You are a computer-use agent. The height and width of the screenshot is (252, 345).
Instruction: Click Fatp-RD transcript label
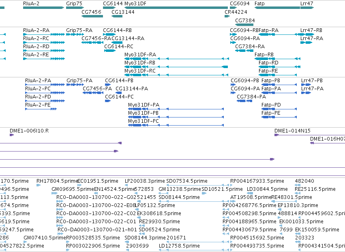(x=268, y=63)
